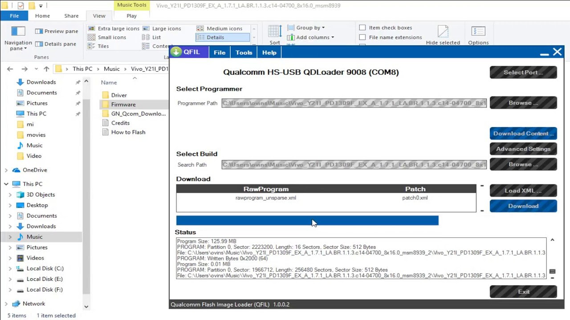Open the How to Flash file
The height and width of the screenshot is (320, 570).
click(128, 132)
